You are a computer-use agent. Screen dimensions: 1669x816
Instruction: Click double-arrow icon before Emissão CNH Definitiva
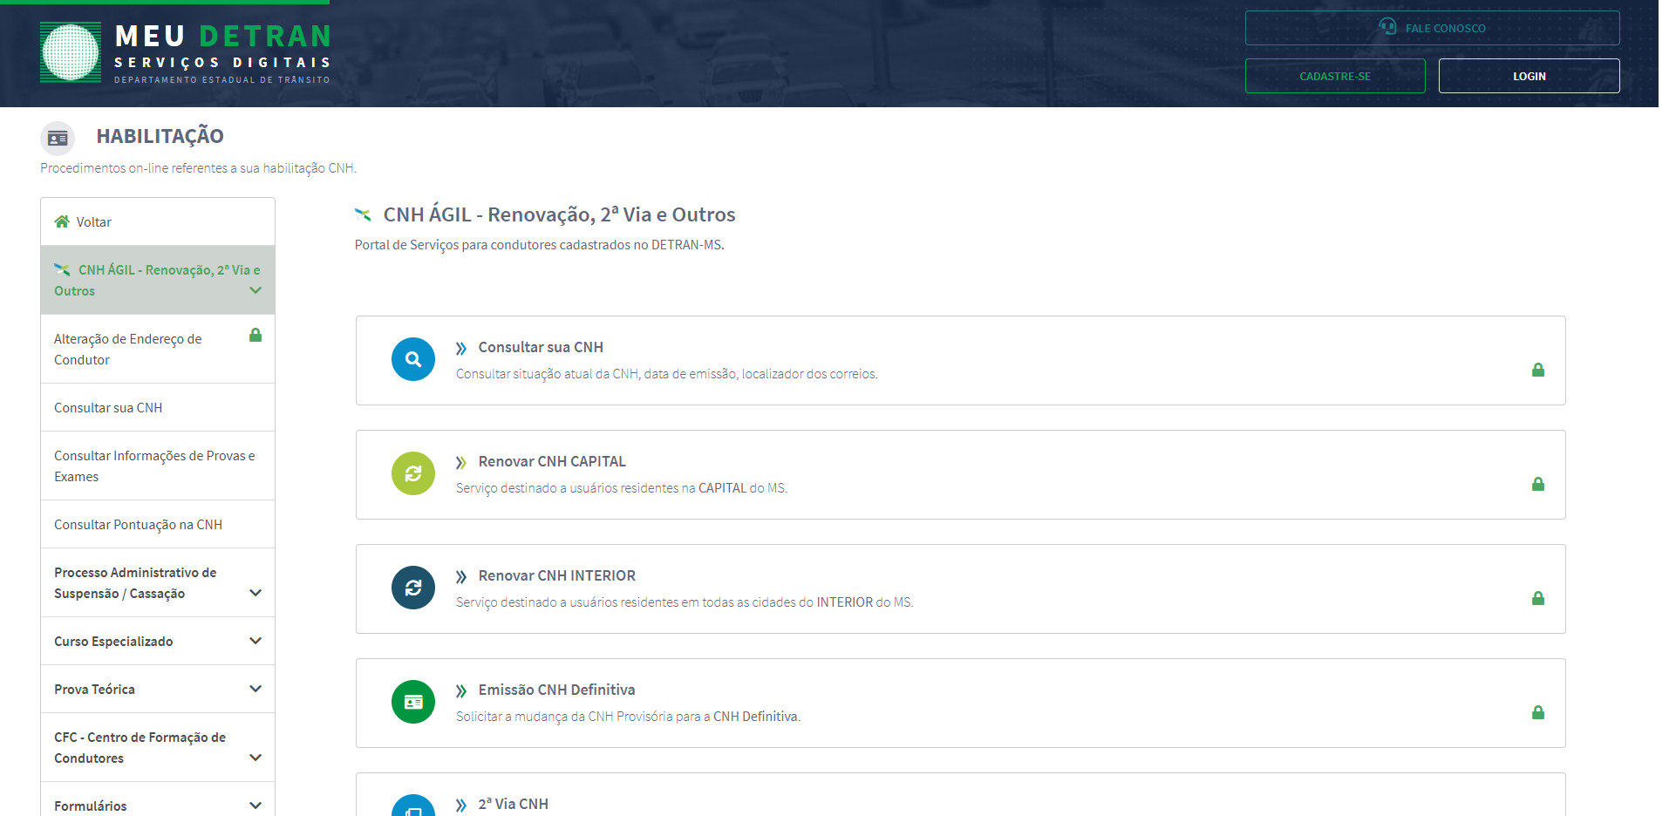pyautogui.click(x=461, y=691)
